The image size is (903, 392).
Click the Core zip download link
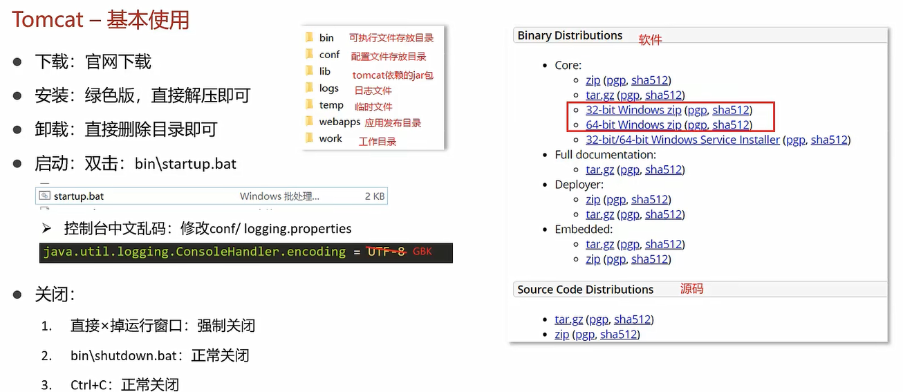point(593,80)
